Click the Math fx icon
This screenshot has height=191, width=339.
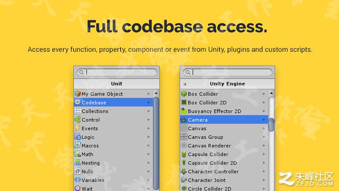[78, 154]
